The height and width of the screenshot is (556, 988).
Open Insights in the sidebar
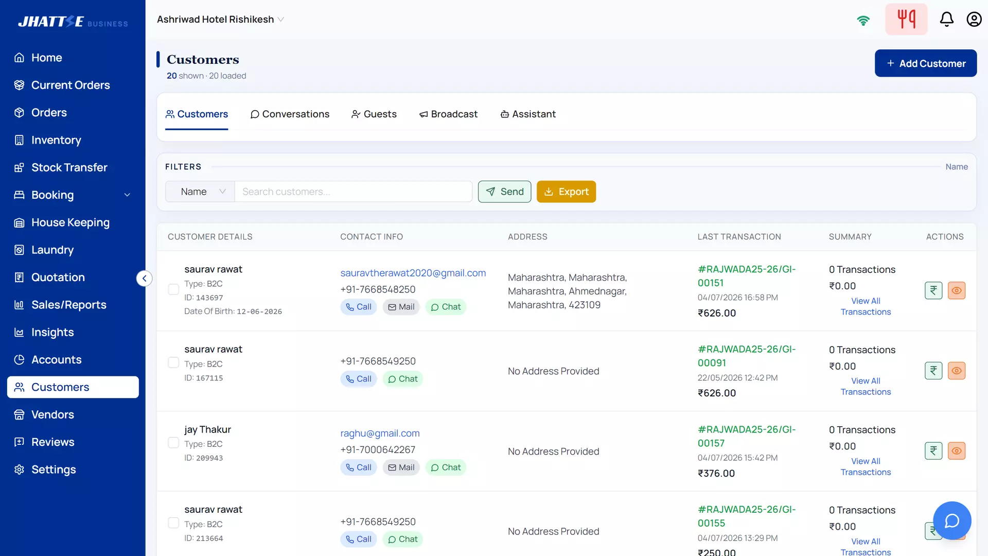point(73,332)
